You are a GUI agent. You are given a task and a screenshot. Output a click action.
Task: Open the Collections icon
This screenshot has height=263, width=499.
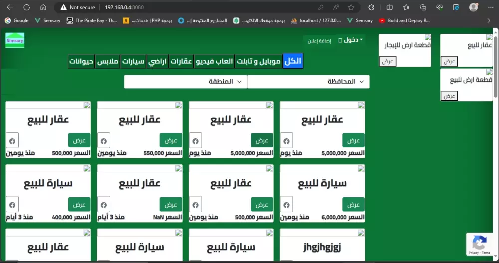[423, 7]
